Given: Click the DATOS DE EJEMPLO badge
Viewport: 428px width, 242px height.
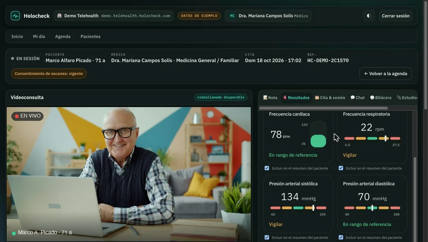Looking at the screenshot, I should (x=199, y=16).
